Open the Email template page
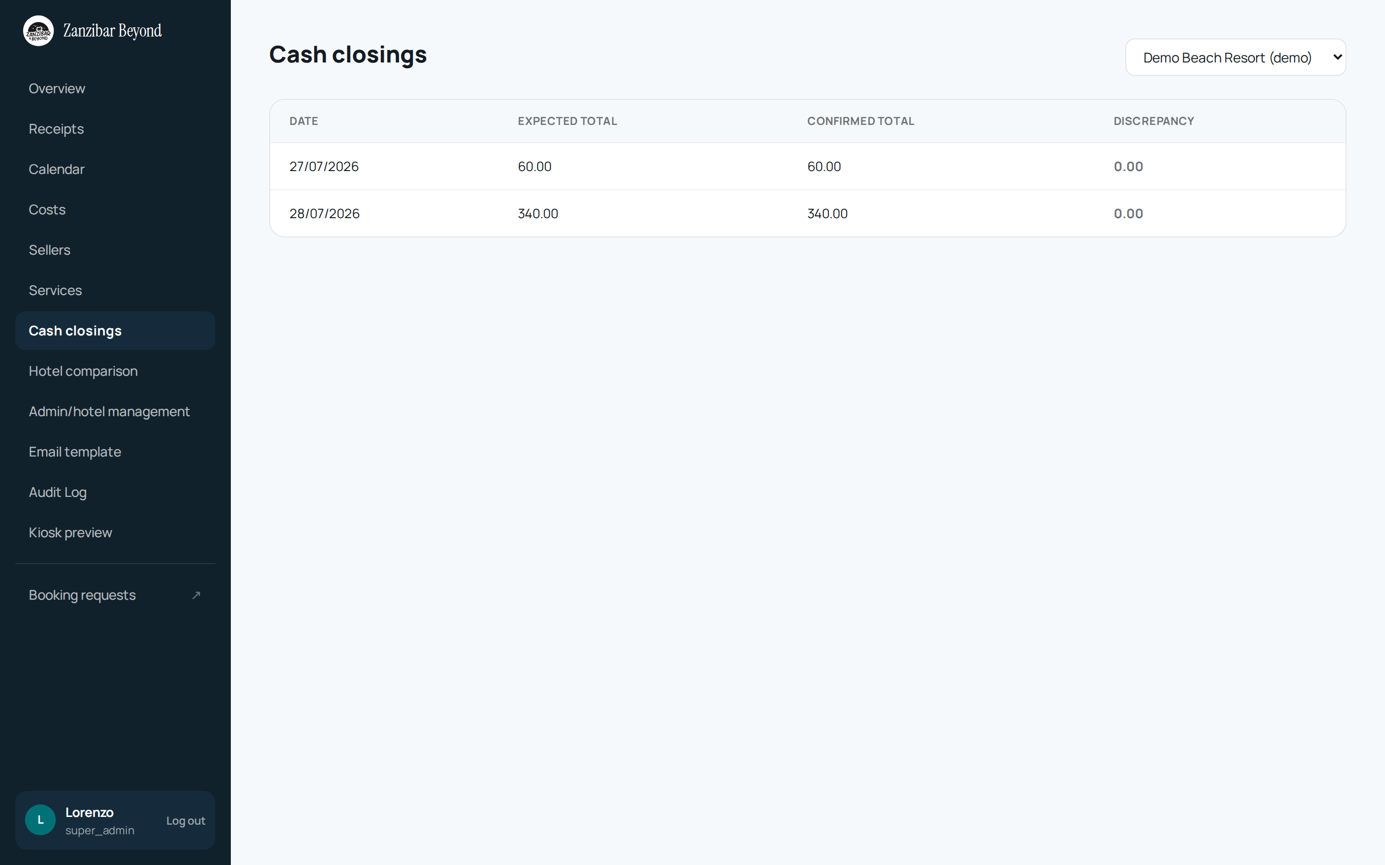 (115, 451)
